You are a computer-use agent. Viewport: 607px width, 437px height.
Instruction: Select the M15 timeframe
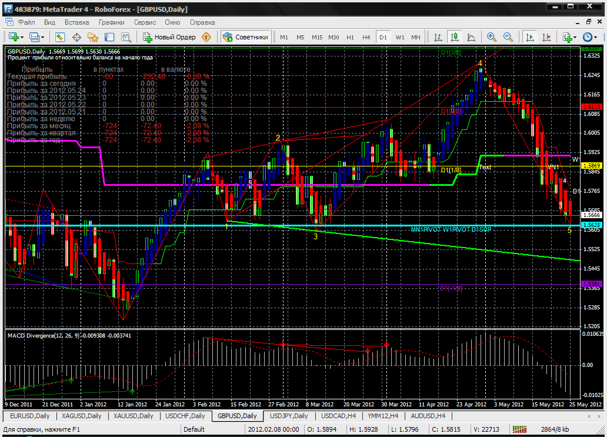[x=317, y=37]
